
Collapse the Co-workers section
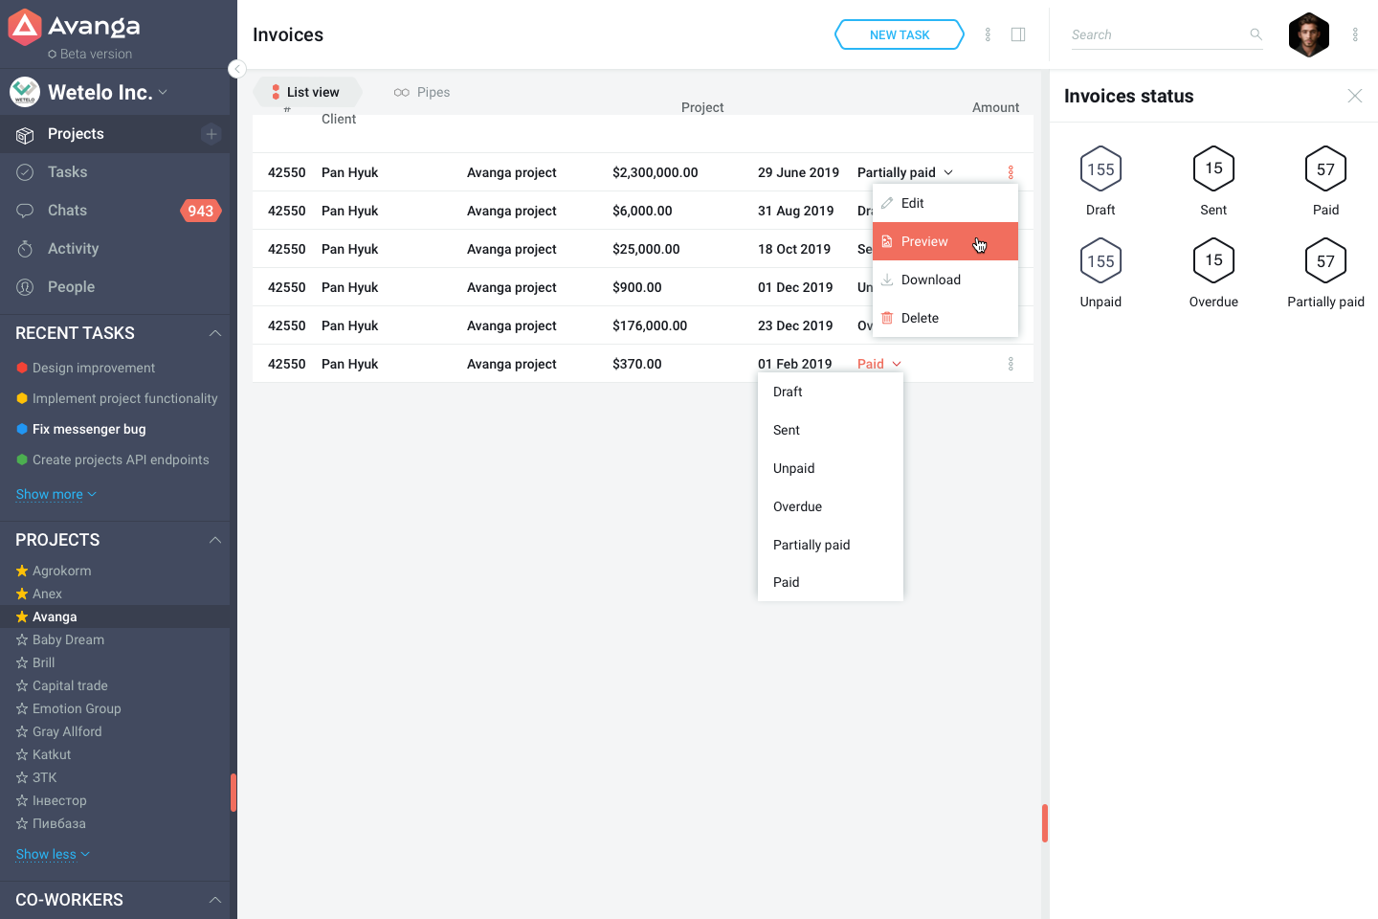215,900
